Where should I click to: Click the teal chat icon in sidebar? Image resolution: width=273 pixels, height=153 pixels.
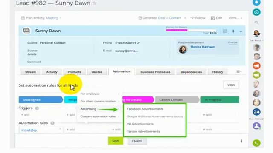click(x=256, y=12)
